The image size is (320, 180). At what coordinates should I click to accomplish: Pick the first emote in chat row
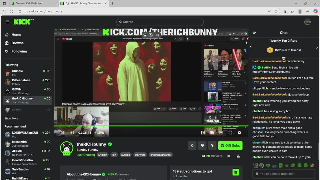(255, 165)
